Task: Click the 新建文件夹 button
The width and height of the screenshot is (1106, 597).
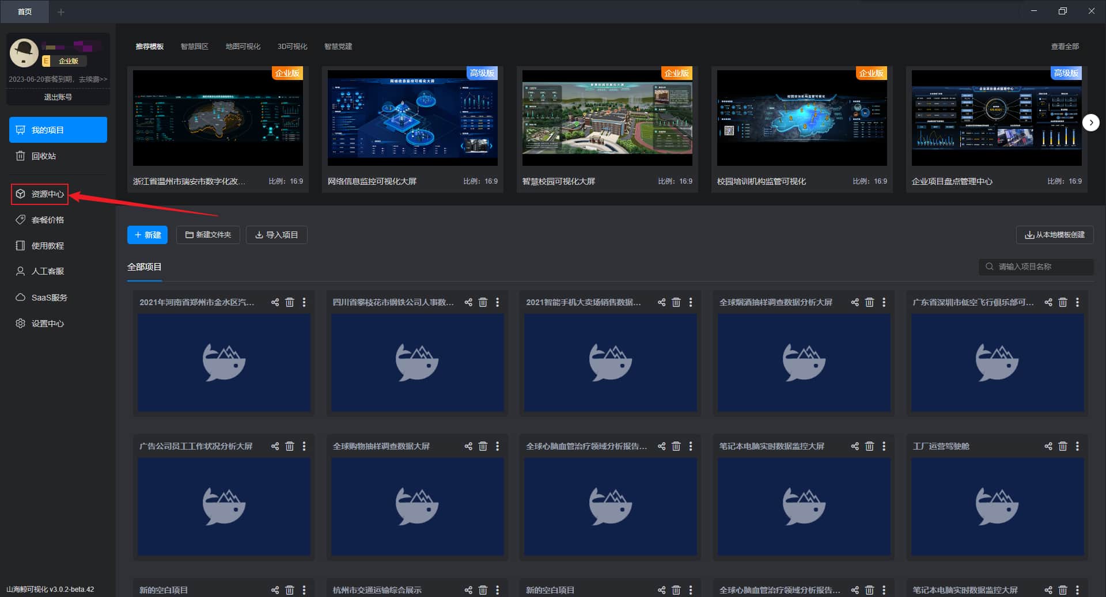Action: pyautogui.click(x=208, y=235)
